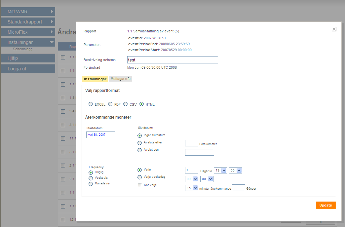Select EXCEL report format
This screenshot has height=227, width=345.
pos(91,104)
